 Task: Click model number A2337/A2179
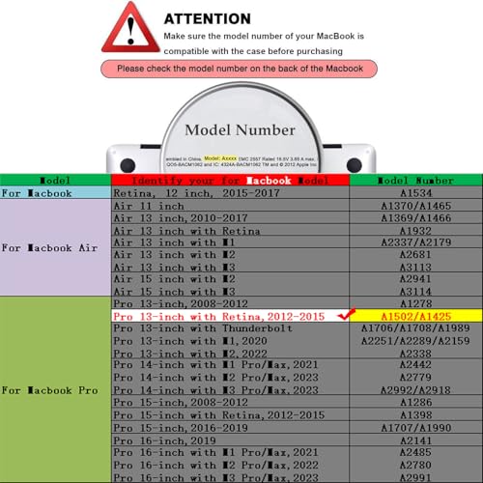416,242
